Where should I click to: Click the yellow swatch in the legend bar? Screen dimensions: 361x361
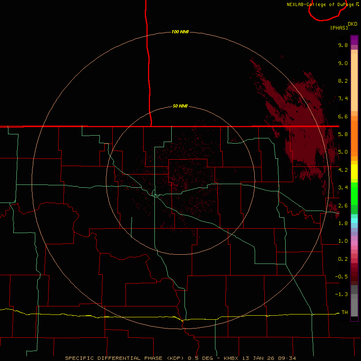(x=354, y=172)
